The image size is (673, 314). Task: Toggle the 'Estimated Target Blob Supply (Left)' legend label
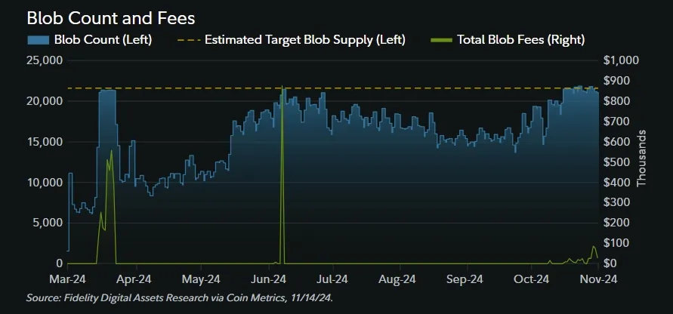click(305, 39)
